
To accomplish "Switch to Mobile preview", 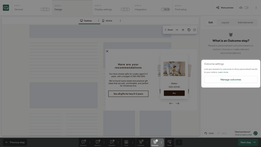I will pyautogui.click(x=107, y=21).
